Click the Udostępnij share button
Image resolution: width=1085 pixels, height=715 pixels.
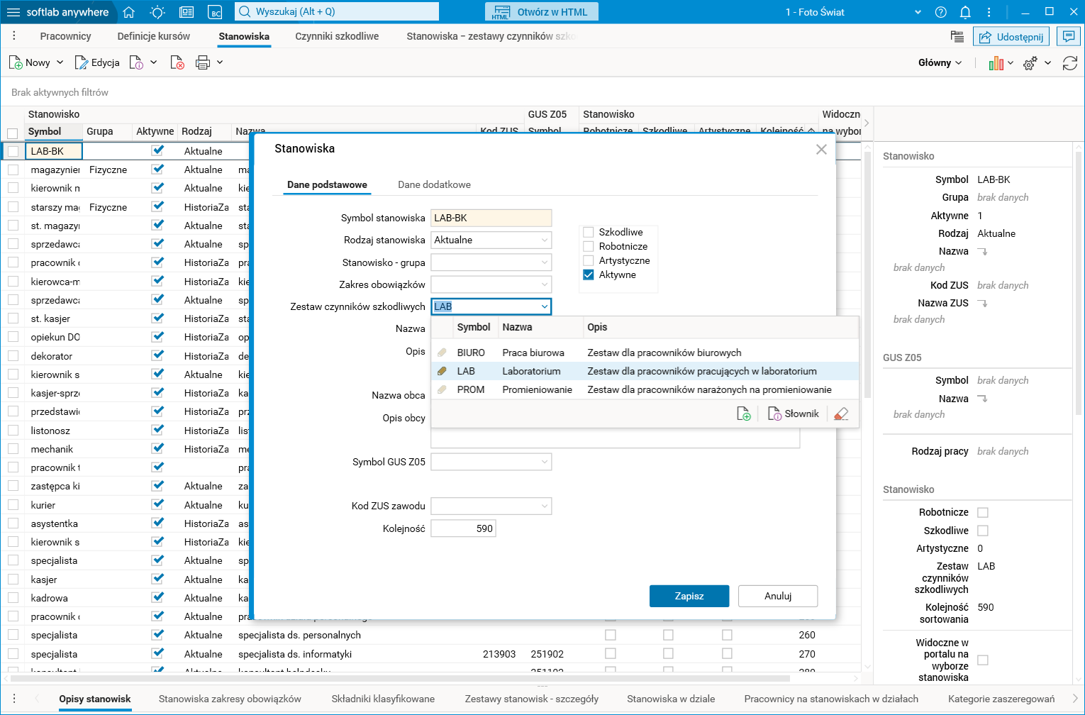(1012, 37)
